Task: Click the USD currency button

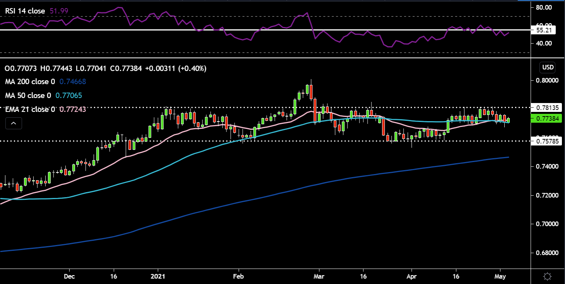Action: pos(548,68)
